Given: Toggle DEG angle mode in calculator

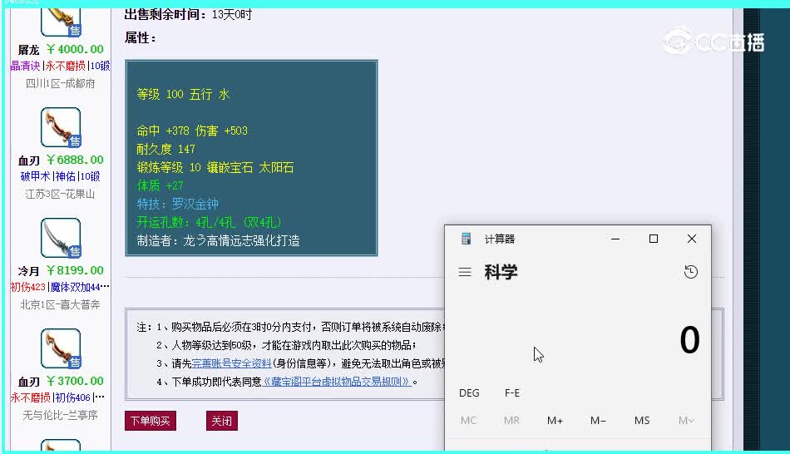Looking at the screenshot, I should tap(469, 393).
